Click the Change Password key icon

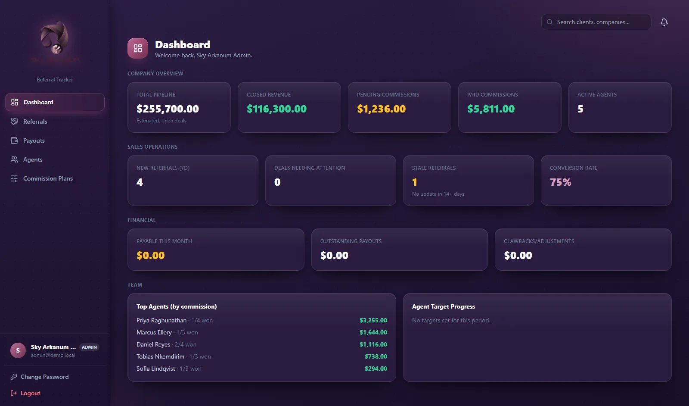14,377
